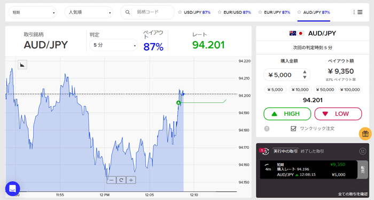This screenshot has width=374, height=200.
Task: Open the chat support bubble
Action: 12,189
